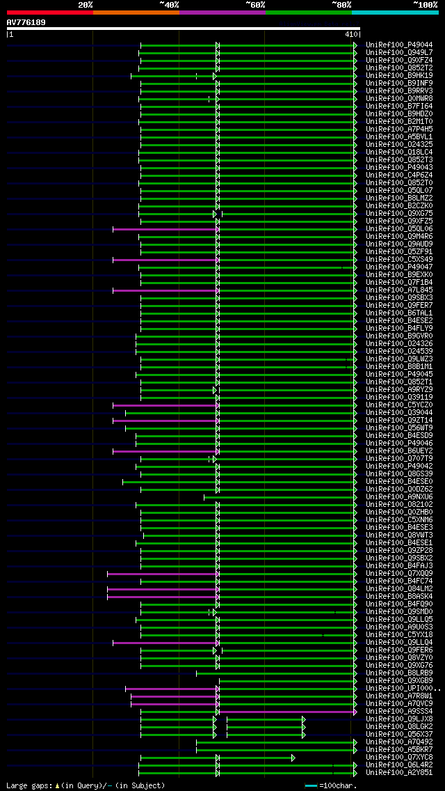Click the UniRef100_C4P6Z4 label

[399, 175]
